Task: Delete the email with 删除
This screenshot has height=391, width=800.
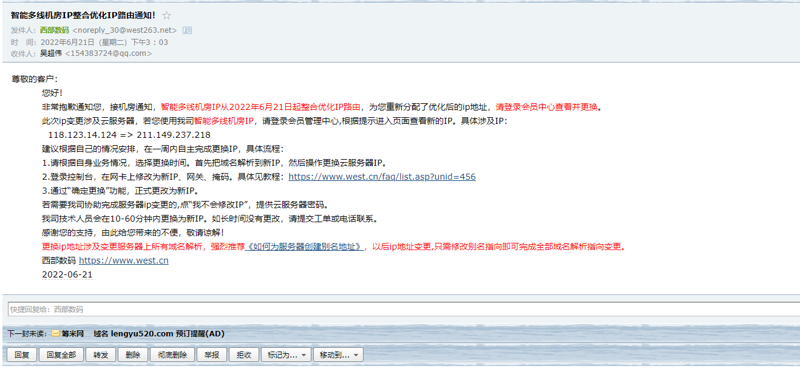Action: (133, 354)
